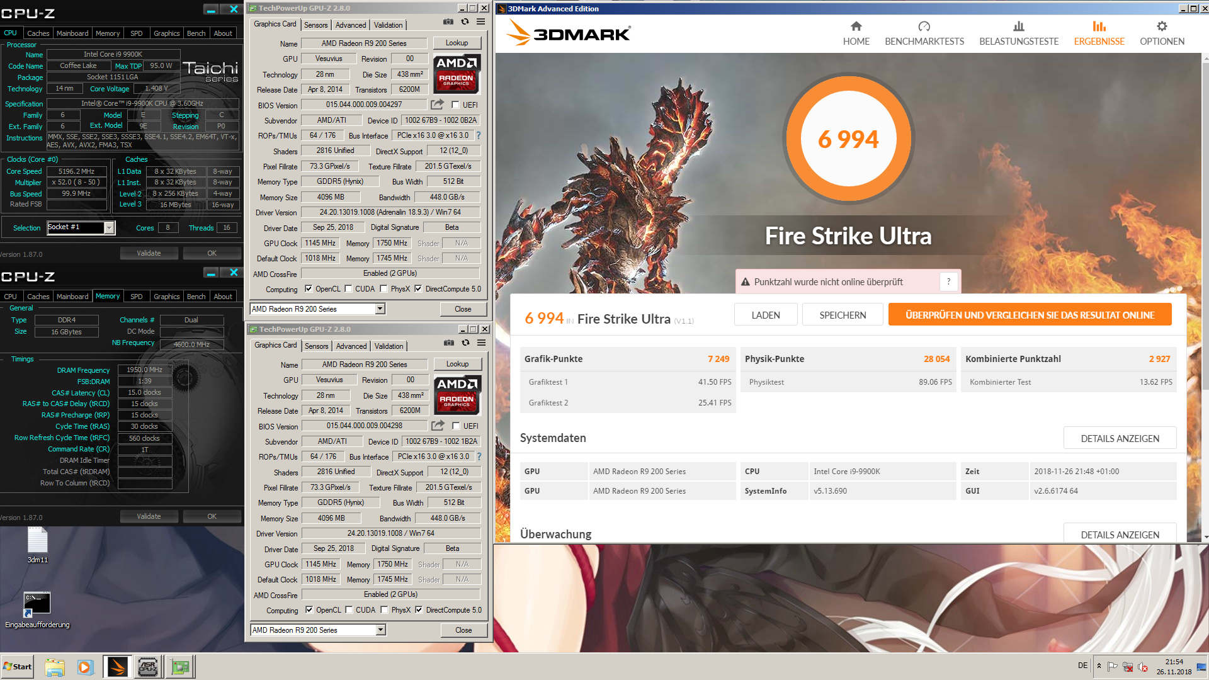Expand the hidden system tray icons arrow

[x=1099, y=666]
